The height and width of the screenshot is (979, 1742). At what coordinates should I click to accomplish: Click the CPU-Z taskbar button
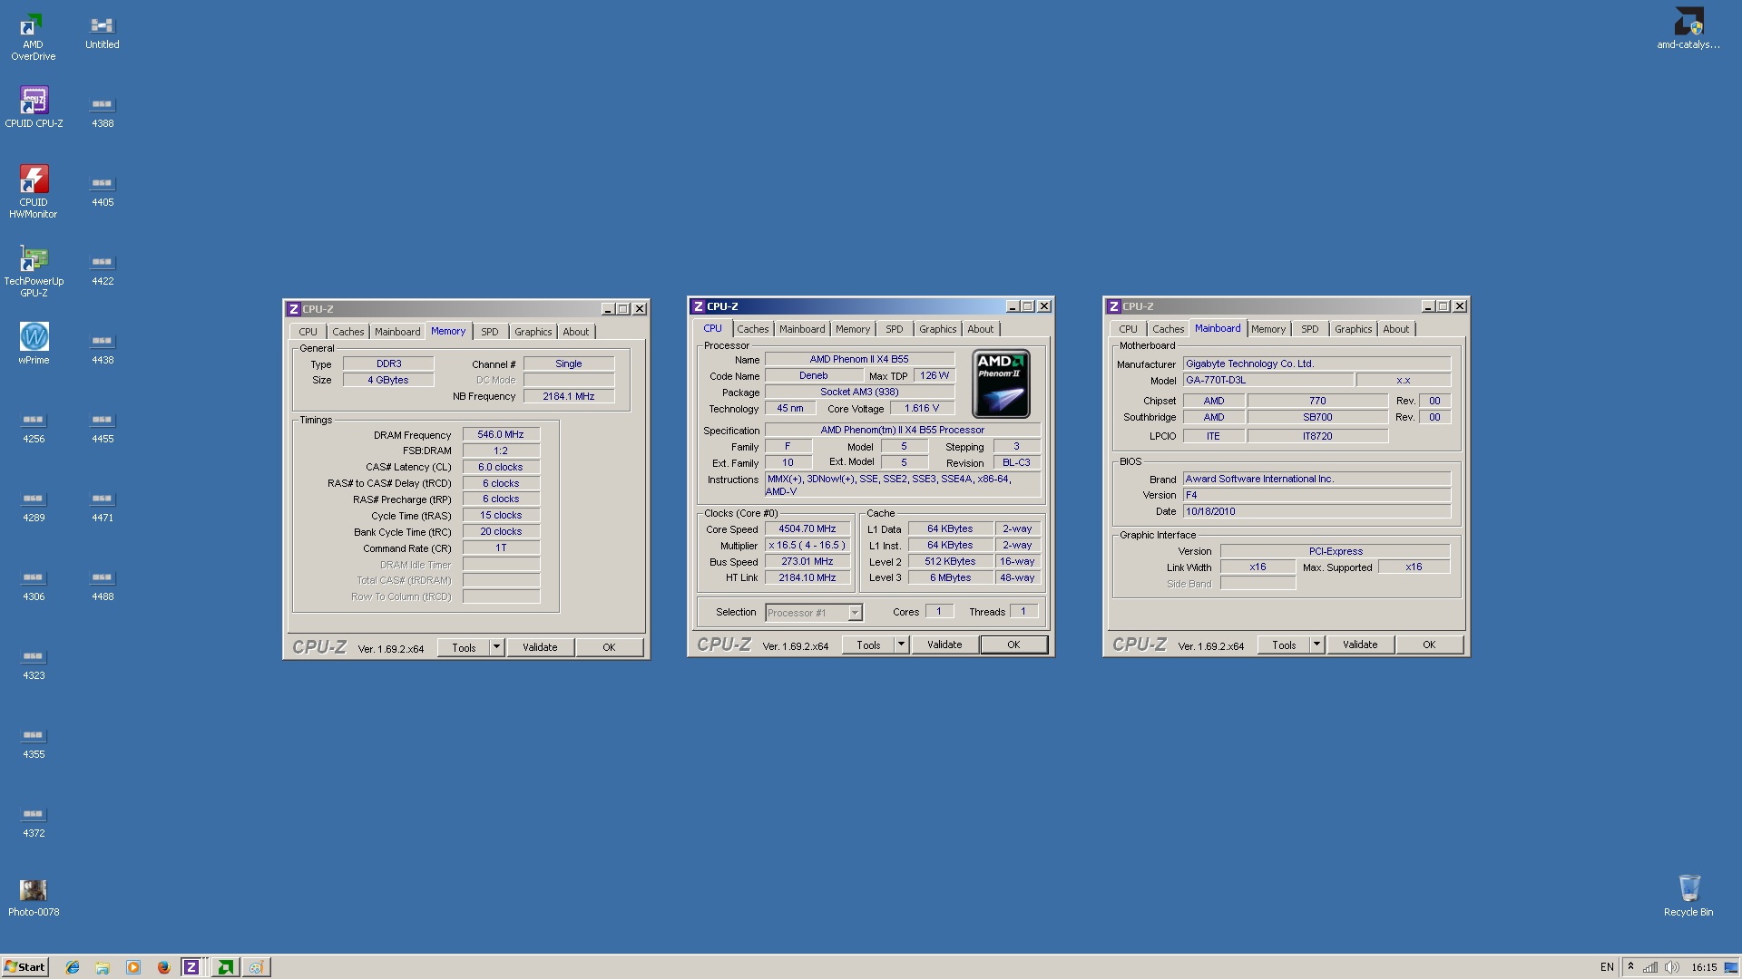click(x=191, y=967)
